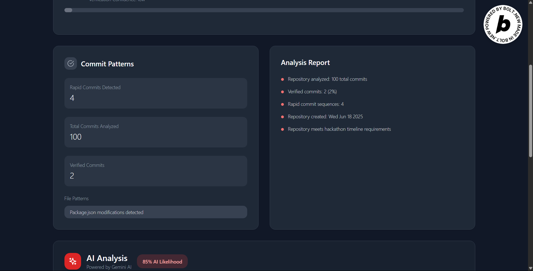The height and width of the screenshot is (271, 533).
Task: Click the 'Total Commits Analyzed' label
Action: [x=94, y=126]
